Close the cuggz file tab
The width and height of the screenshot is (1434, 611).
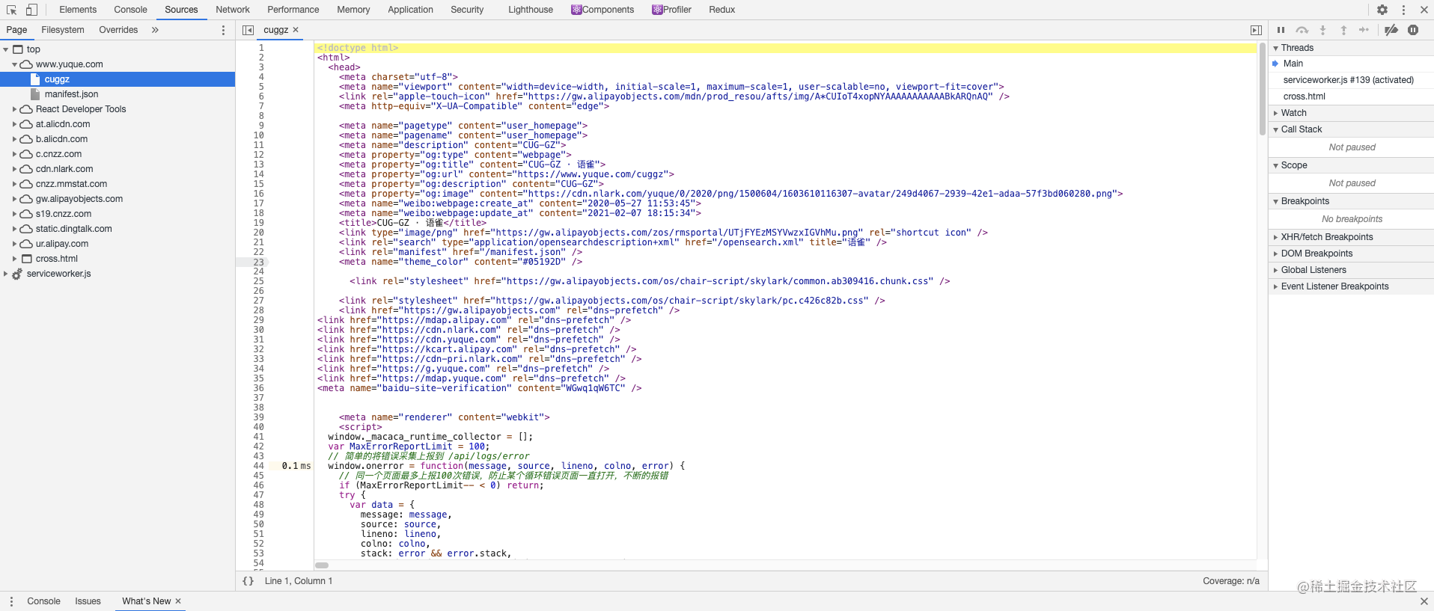click(296, 30)
